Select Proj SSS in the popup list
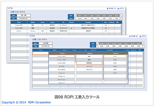 tap(62, 66)
